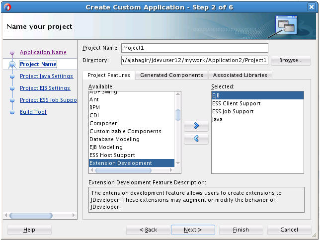
Task: Open Help for this wizard
Action: click(29, 230)
